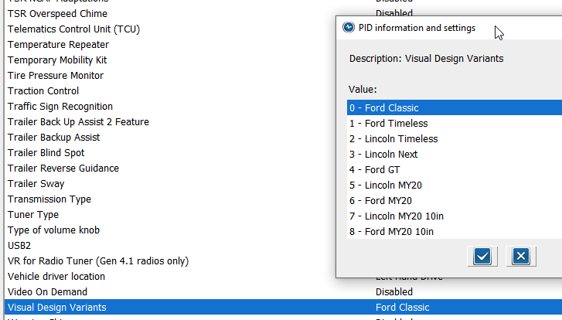The width and height of the screenshot is (562, 320).
Task: Click the Disabled value of TSR Overspeed Chime
Action: tap(394, 14)
